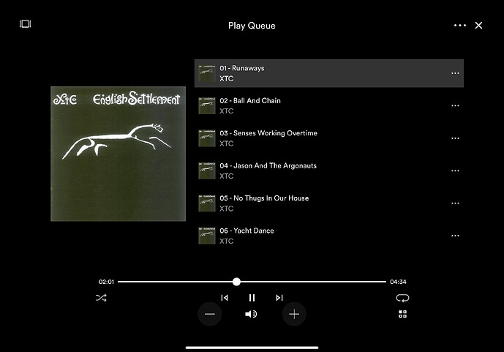Tap the English Settlement album cover
504x352 pixels.
pos(118,154)
